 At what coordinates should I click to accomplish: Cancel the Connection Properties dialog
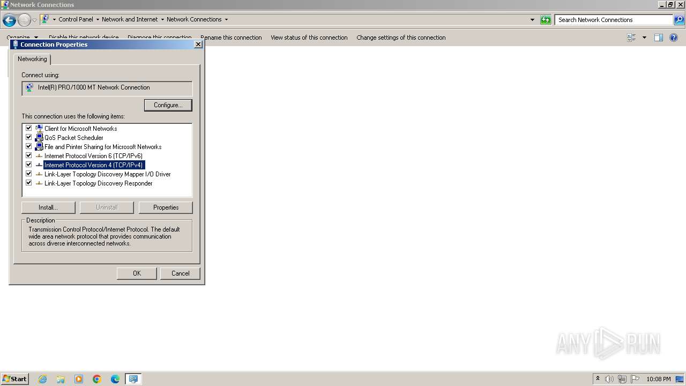(x=180, y=273)
